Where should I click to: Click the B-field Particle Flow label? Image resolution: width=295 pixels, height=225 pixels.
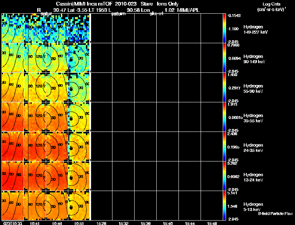[x=275, y=214]
